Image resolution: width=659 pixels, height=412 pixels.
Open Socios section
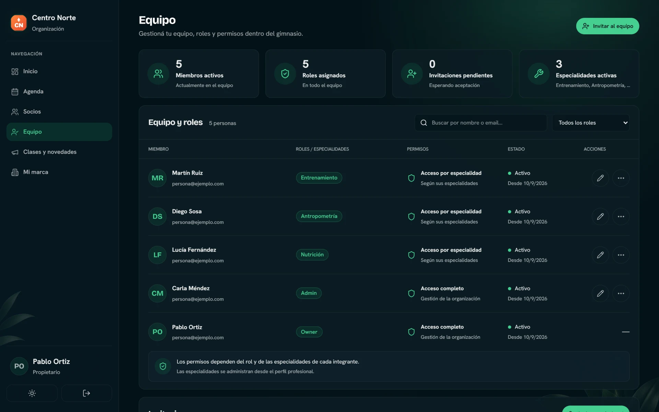[59, 112]
